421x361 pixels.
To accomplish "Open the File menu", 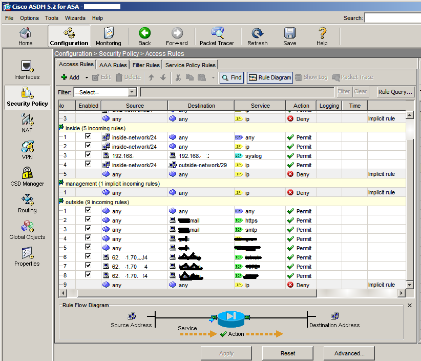I will coord(9,18).
